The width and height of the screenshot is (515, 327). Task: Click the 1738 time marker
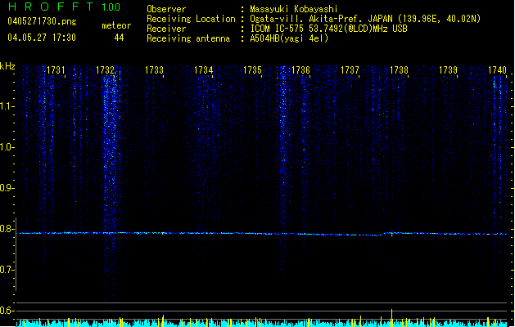pos(399,70)
